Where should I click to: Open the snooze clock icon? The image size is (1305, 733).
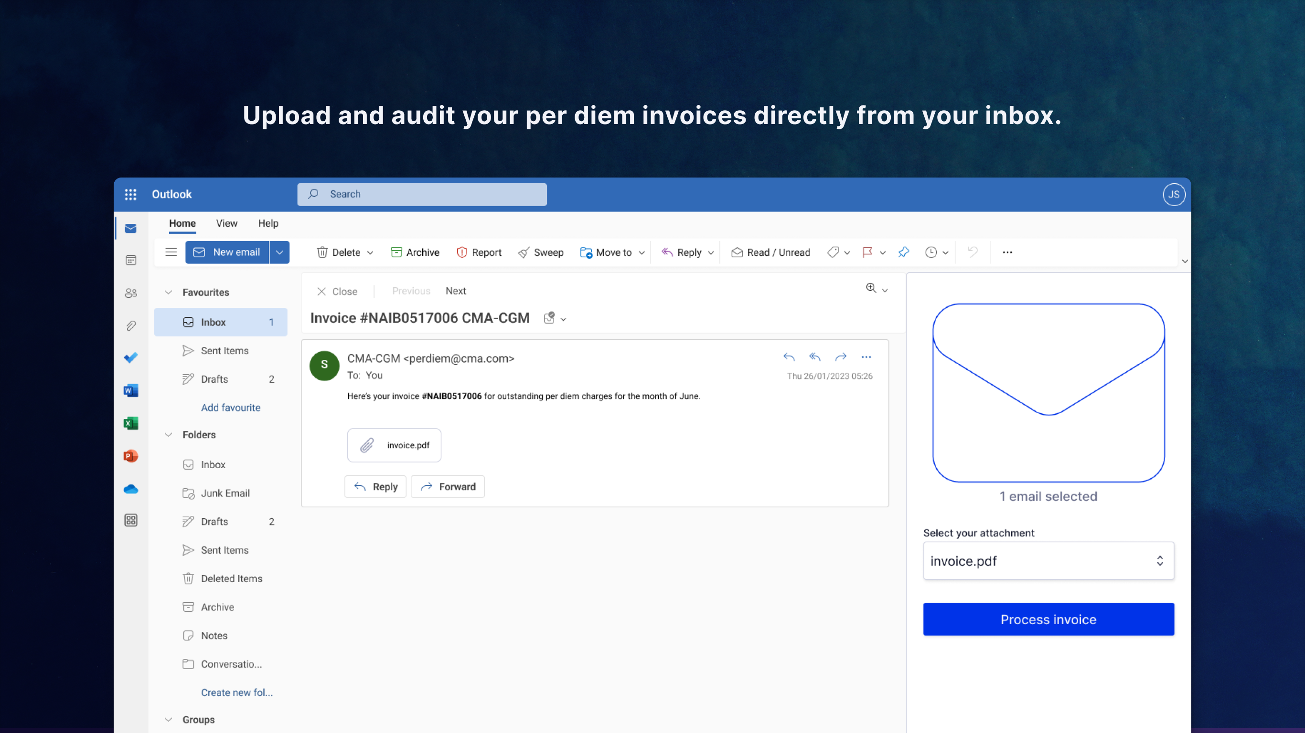tap(931, 252)
